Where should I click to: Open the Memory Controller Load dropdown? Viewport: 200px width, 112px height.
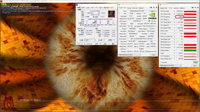pyautogui.click(x=174, y=36)
